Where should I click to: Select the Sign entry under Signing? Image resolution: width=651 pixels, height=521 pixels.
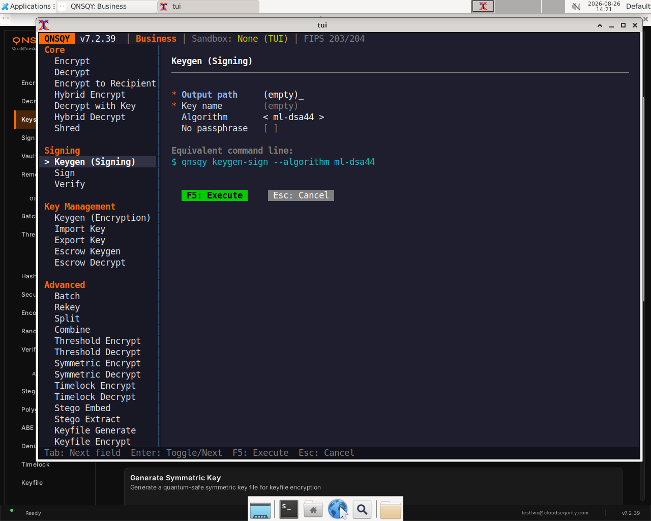[65, 173]
